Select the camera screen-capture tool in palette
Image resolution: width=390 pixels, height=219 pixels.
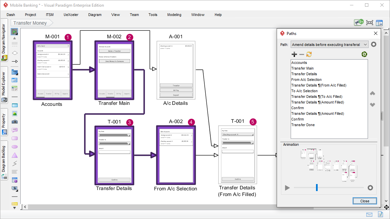pyautogui.click(x=15, y=122)
